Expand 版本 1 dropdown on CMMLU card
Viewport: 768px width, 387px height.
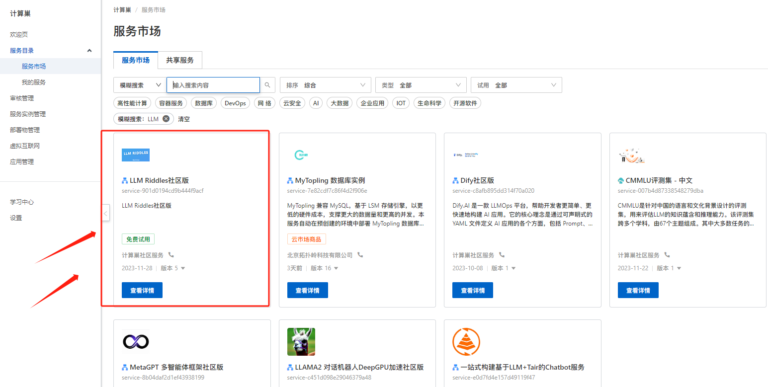669,268
